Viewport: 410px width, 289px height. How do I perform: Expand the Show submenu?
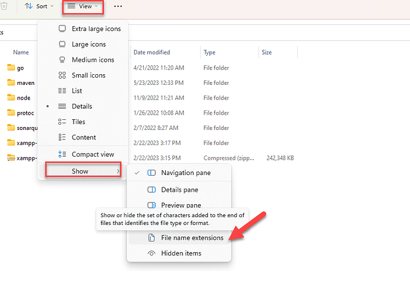pyautogui.click(x=83, y=171)
